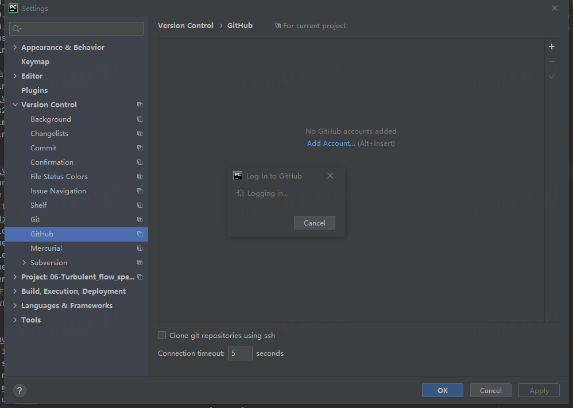Screen dimensions: 573x408
Task: Click the settings search field
Action: [x=76, y=29]
